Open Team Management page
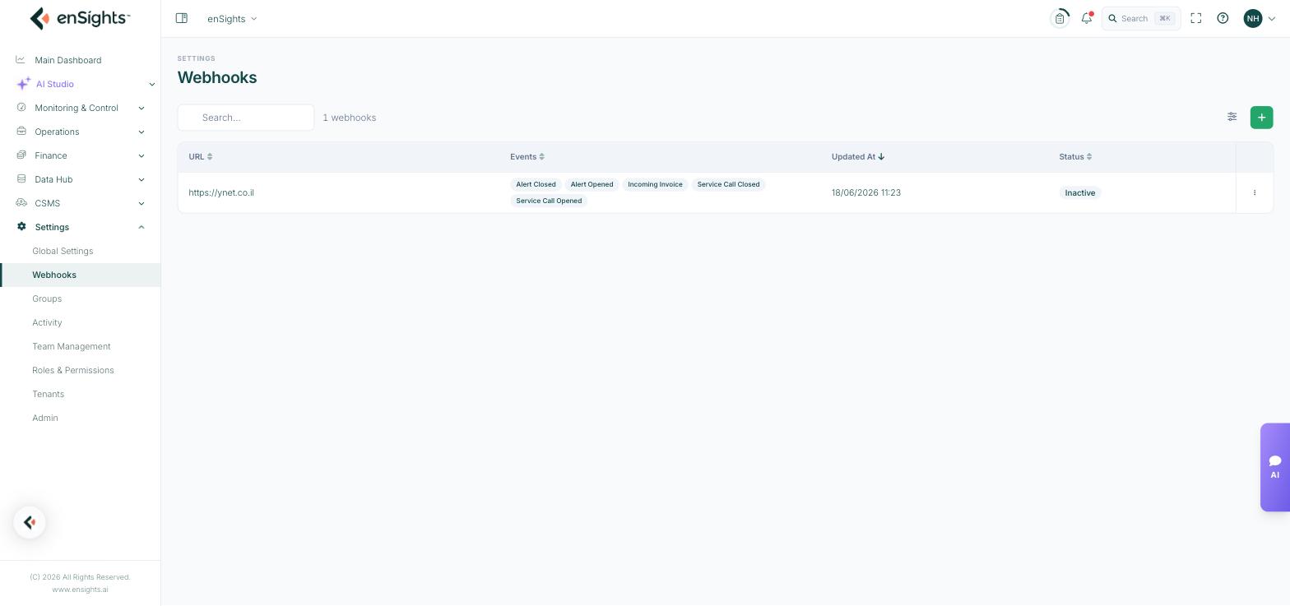 pos(72,346)
